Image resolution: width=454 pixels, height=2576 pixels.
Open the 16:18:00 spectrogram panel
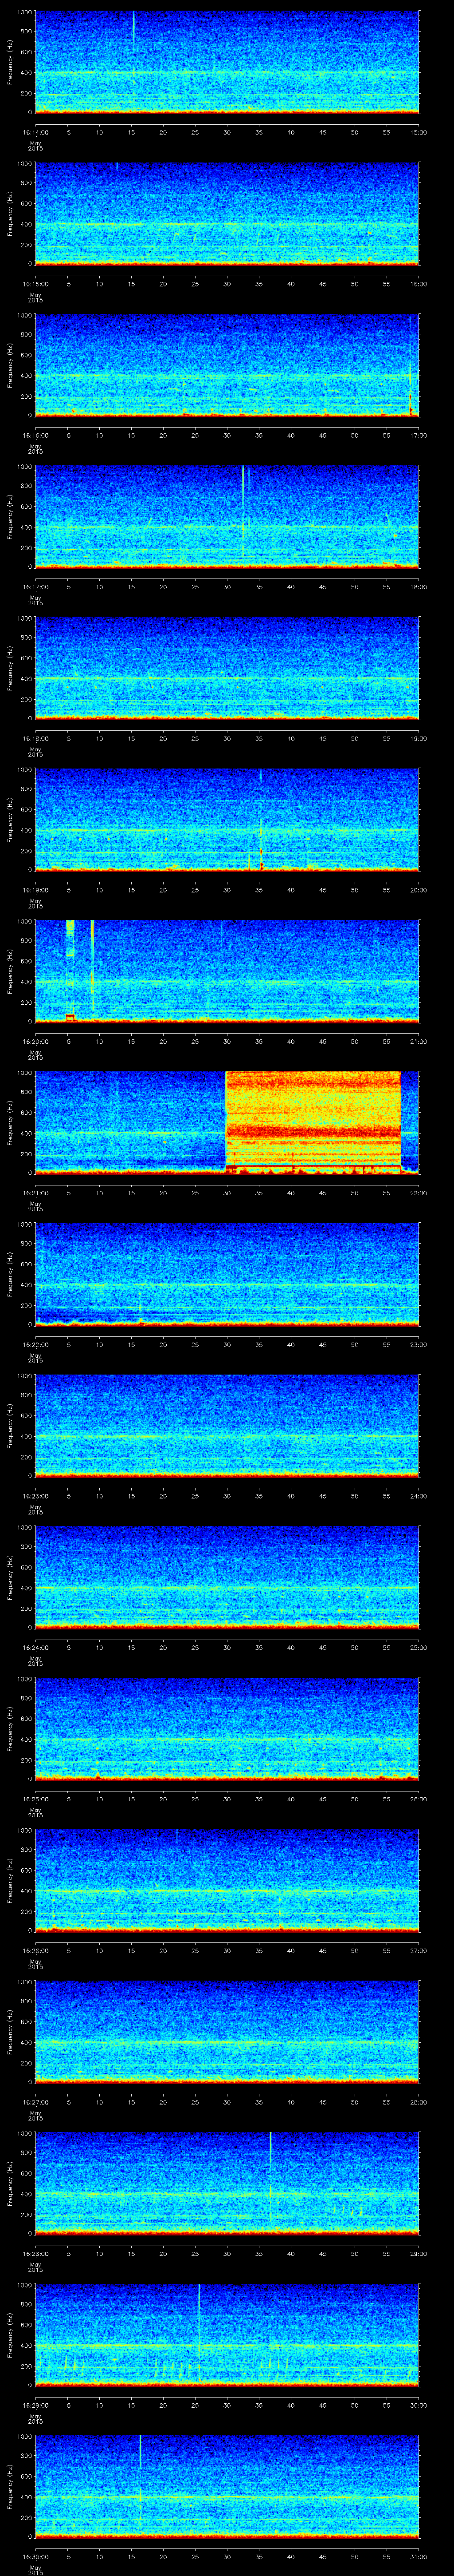point(227,668)
